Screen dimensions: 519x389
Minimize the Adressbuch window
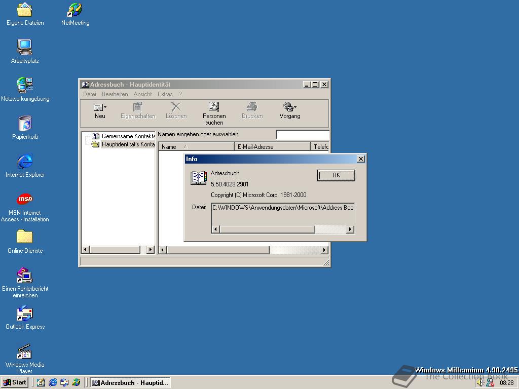[307, 85]
